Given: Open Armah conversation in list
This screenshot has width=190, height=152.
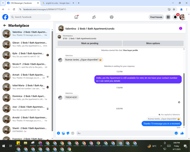Looking at the screenshot, I should click(x=25, y=76).
